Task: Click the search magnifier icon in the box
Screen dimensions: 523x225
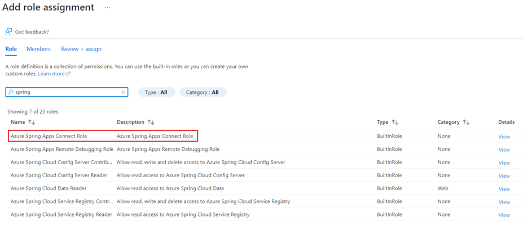Action: (x=11, y=92)
